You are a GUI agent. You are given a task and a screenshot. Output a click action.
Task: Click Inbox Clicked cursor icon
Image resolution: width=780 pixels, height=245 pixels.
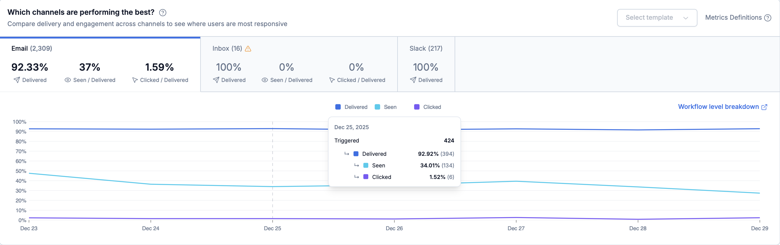coord(332,80)
